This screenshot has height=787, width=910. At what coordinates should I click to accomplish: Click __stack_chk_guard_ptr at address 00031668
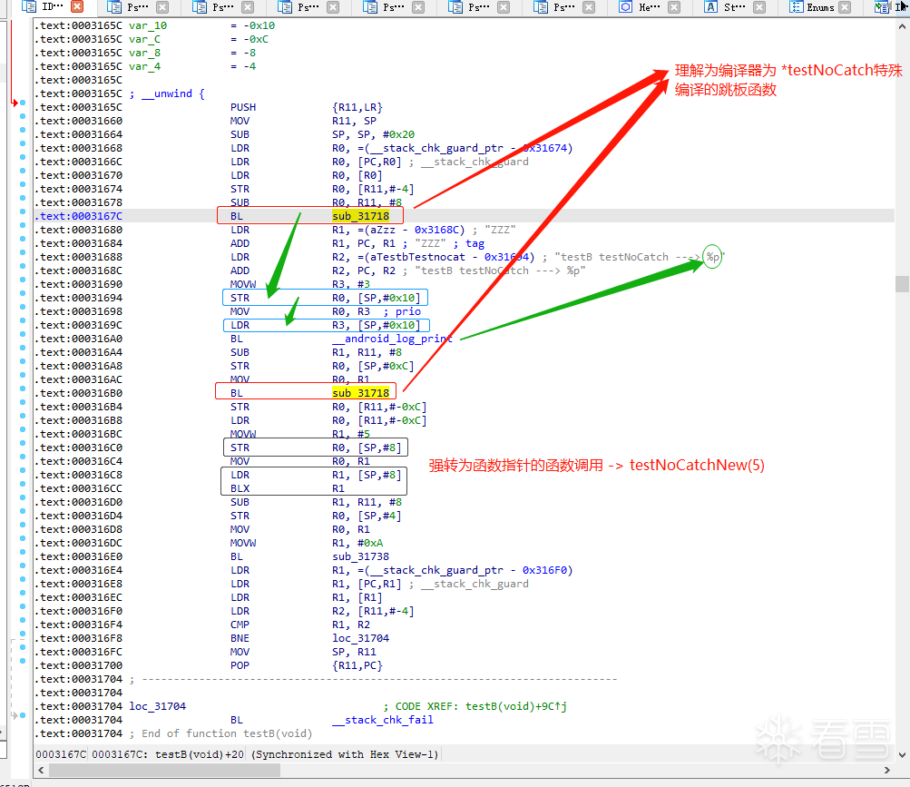tap(442, 148)
